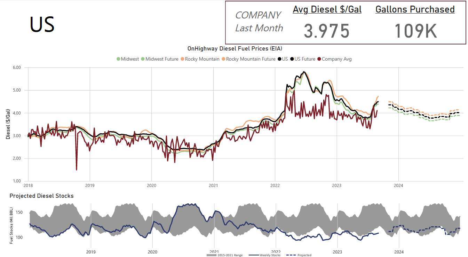Select Rocky Mountain Future in the legend
This screenshot has height=257, width=468.
(x=248, y=59)
